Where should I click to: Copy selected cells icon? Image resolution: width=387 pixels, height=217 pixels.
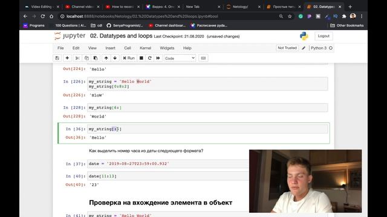tap(86, 58)
